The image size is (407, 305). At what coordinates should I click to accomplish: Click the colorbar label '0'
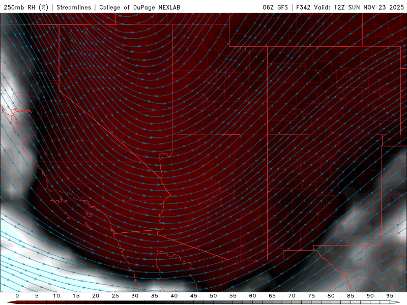17,296
